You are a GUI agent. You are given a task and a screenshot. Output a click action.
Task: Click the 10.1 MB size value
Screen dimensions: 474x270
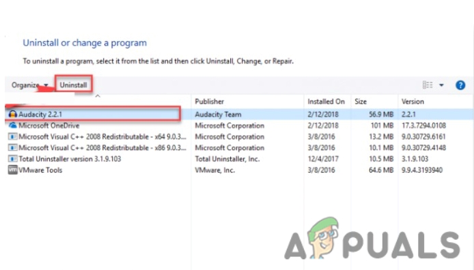381,148
